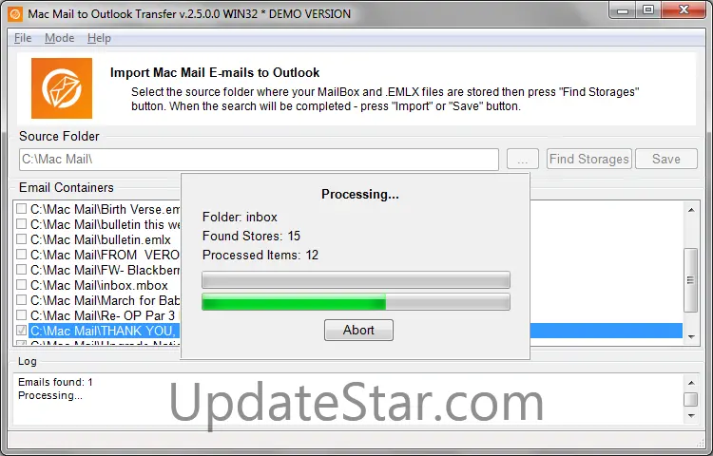713x456 pixels.
Task: Click the Email Containers scrollbar thumb
Action: point(691,280)
